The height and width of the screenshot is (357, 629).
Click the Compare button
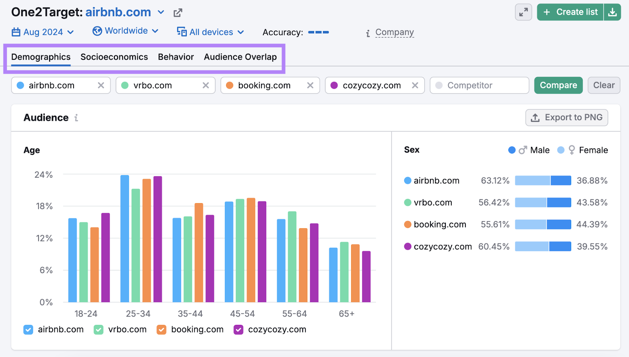(558, 85)
